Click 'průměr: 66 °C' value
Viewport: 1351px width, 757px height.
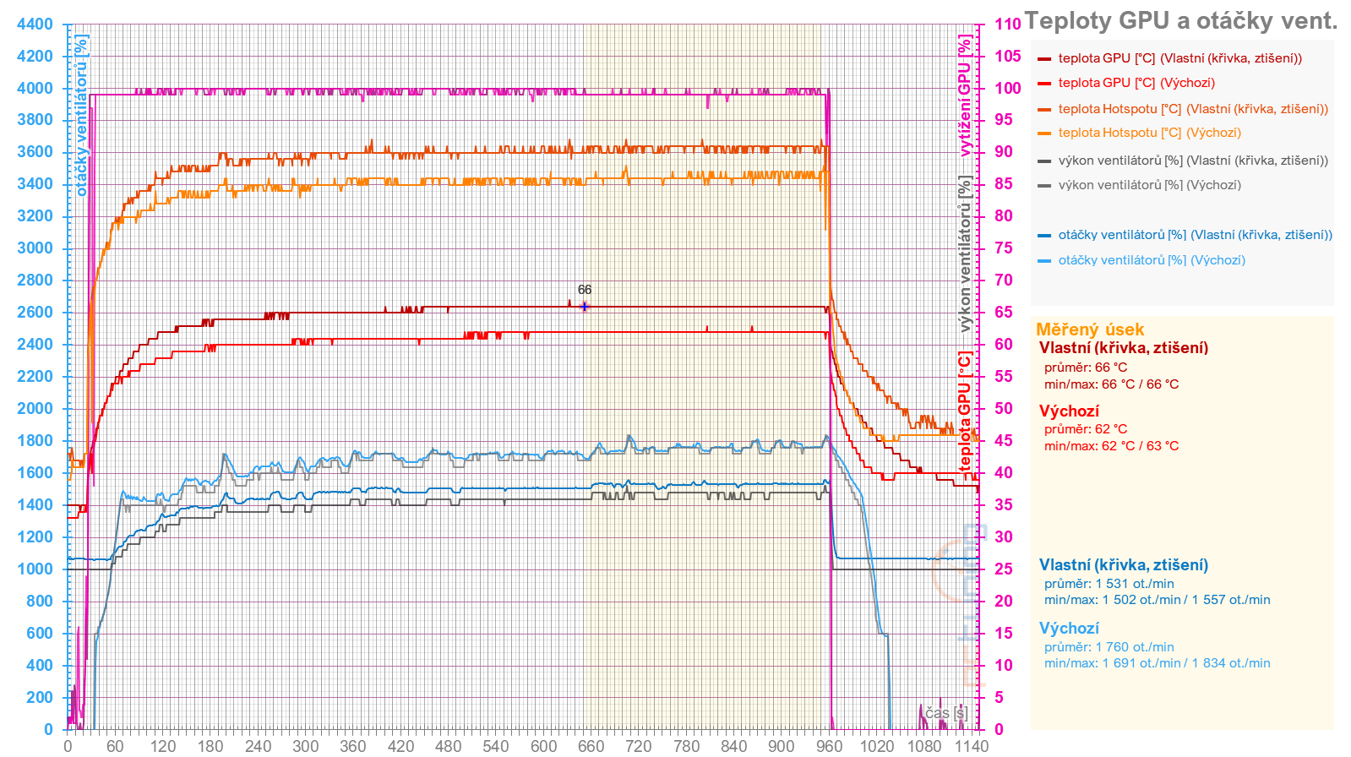(x=1086, y=368)
